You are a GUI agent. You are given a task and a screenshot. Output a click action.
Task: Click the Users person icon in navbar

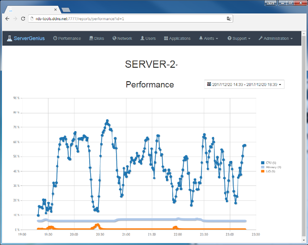[142, 38]
